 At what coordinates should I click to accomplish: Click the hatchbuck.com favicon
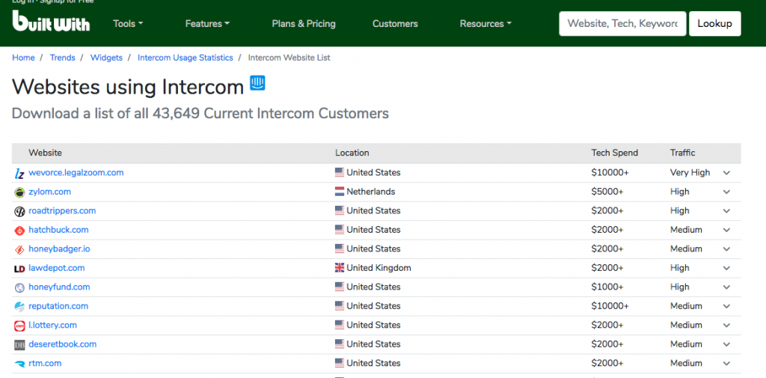[x=19, y=231]
